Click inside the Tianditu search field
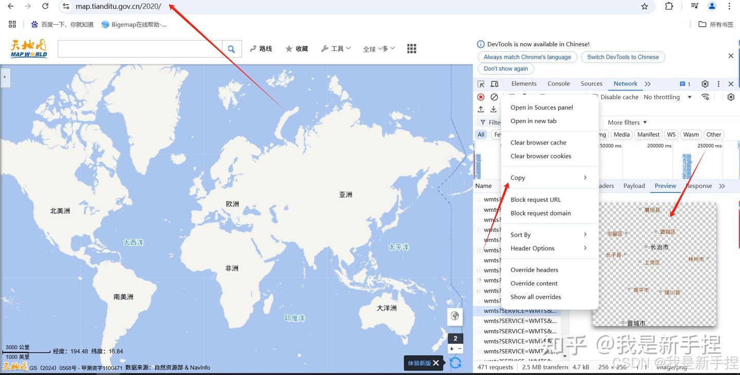 coord(139,48)
